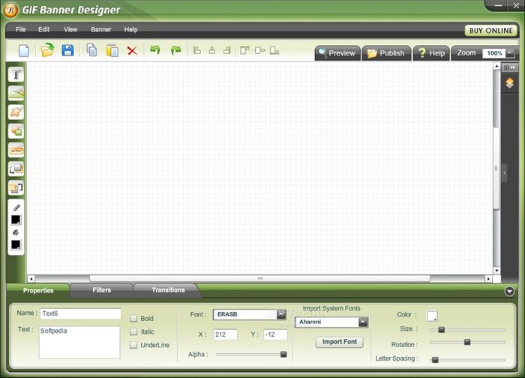Click the vertical scrollbar down arrow
Viewport: 525px width, 378px height.
click(x=496, y=271)
